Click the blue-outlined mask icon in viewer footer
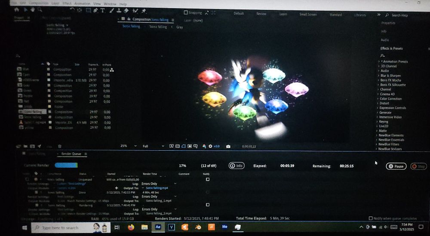This screenshot has height=236, width=430. (x=184, y=146)
